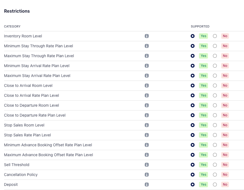Screen dimensions: 244x190
Task: Click No label for Minimum Advance Booking Offset
Action: point(225,145)
